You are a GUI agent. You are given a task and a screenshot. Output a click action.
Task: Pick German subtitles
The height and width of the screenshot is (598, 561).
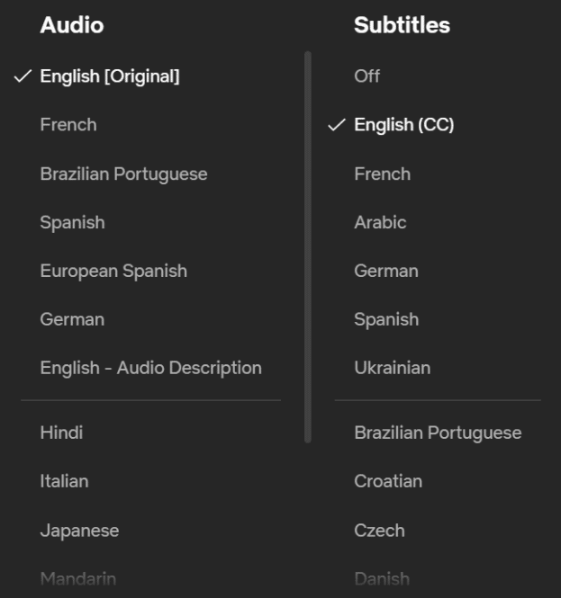[386, 271]
